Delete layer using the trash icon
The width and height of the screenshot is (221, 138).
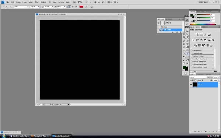[217, 132]
